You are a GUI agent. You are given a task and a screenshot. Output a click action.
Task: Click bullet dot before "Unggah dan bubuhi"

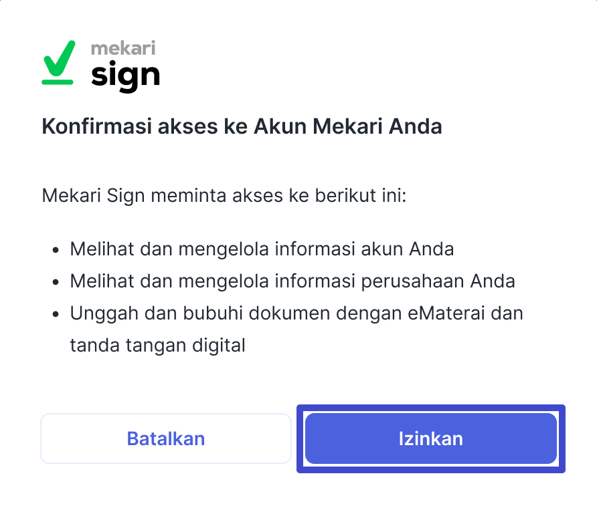tap(56, 314)
